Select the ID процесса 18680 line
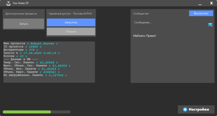 click(x=22, y=46)
